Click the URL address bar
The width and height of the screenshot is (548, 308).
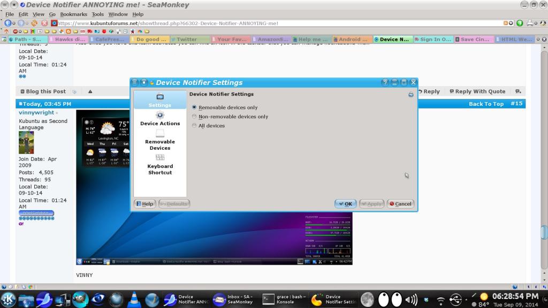(x=278, y=23)
